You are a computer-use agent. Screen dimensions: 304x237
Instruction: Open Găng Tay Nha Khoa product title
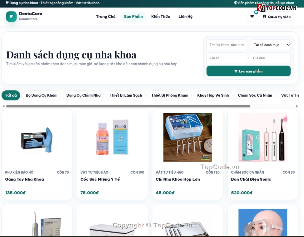(x=25, y=179)
